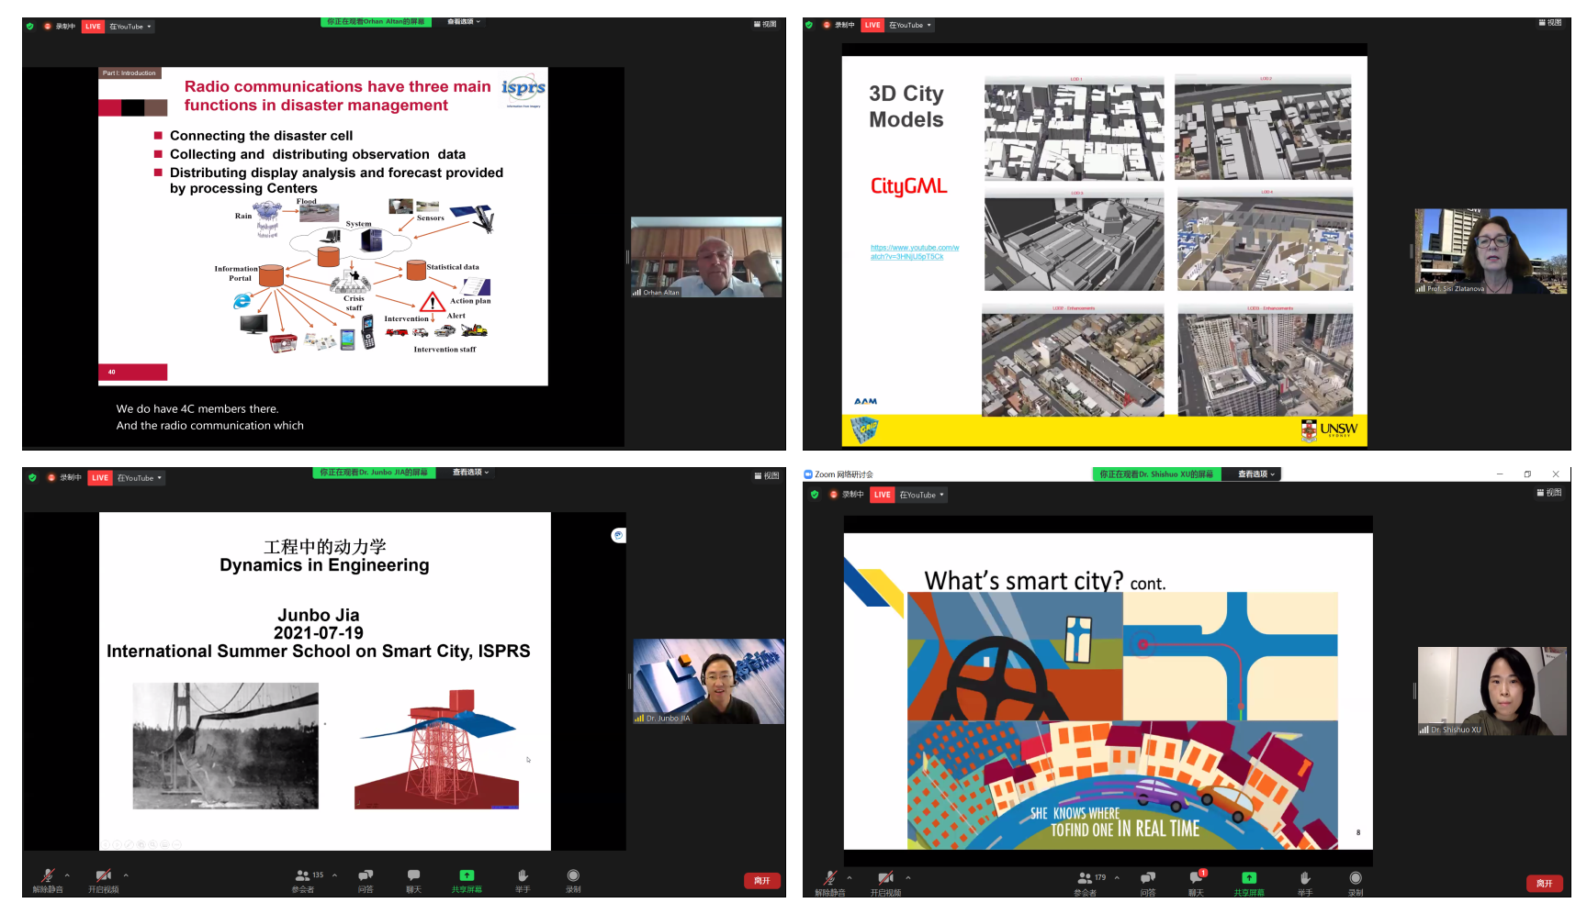Expand audio options arrow in Junbo Jia's window

pos(67,875)
